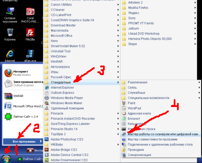This screenshot has height=163, width=202.
Task: Launch Adobe Bridge CS3
Action: 82,150
